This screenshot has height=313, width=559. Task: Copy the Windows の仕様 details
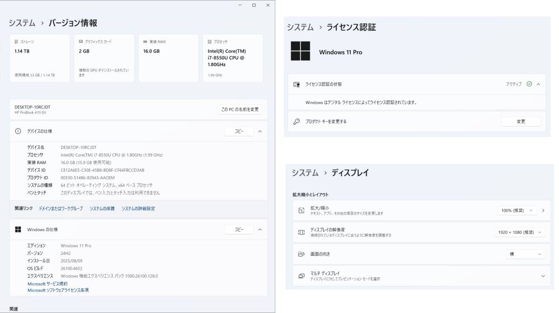239,229
